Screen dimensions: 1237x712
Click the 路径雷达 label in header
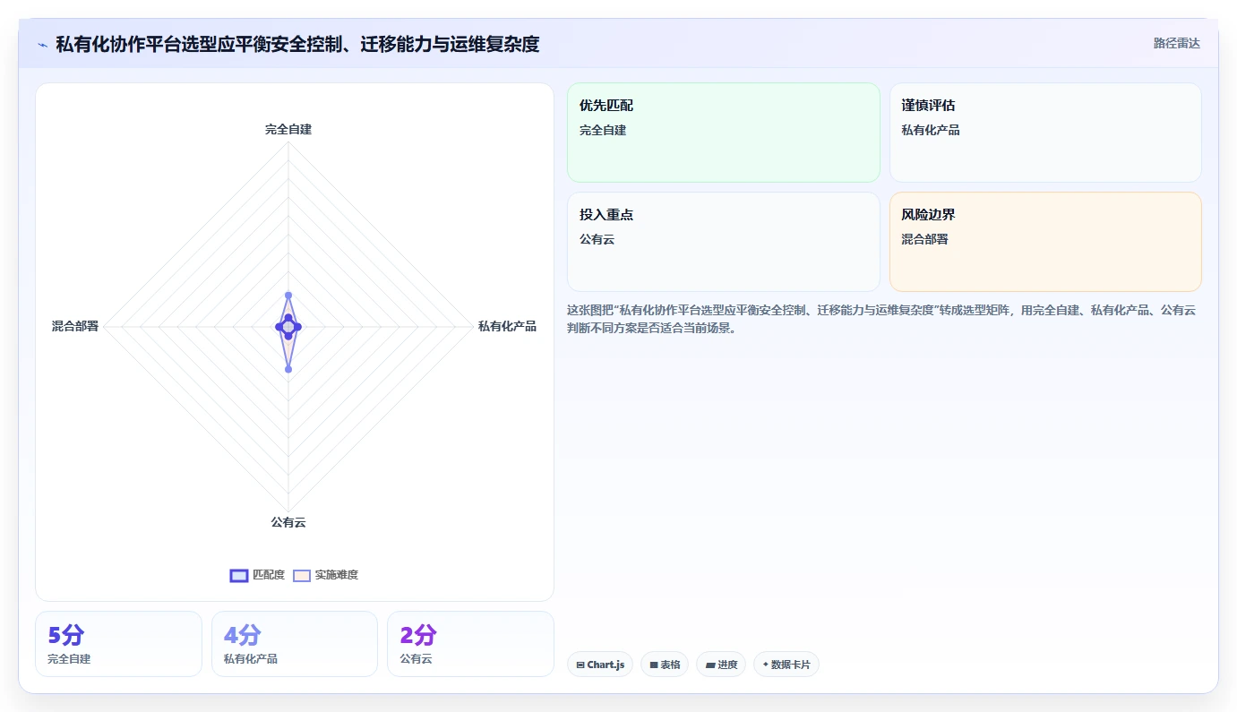1176,43
